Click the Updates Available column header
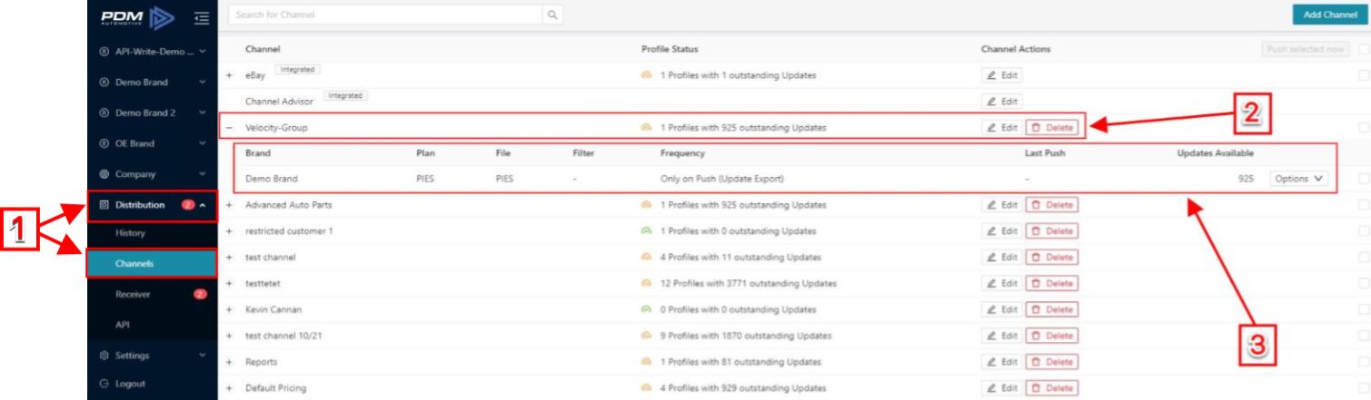1371x400 pixels. click(1215, 153)
